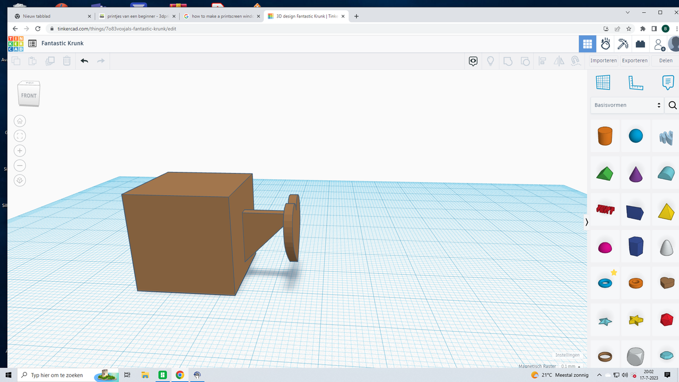Click the Delete trash icon
Screen dimensions: 679x382
tap(67, 61)
